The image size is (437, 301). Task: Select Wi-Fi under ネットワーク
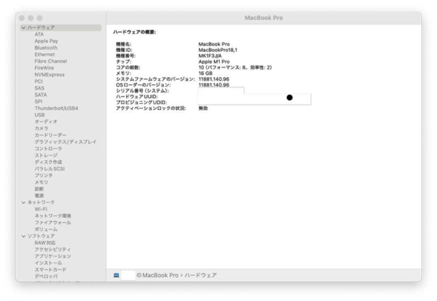point(42,209)
